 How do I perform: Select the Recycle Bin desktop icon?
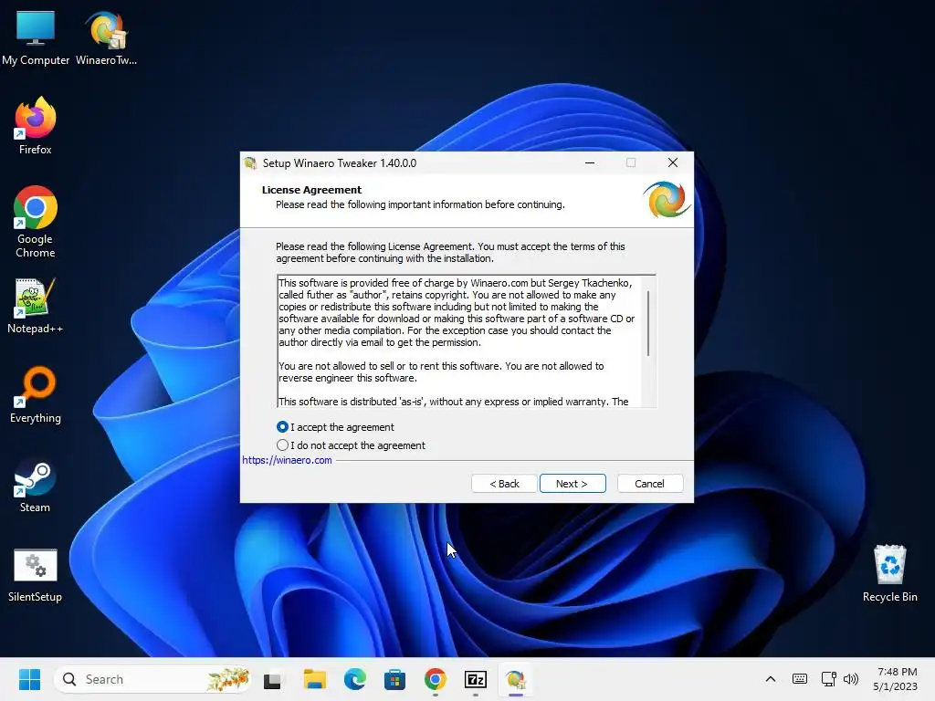click(x=889, y=573)
